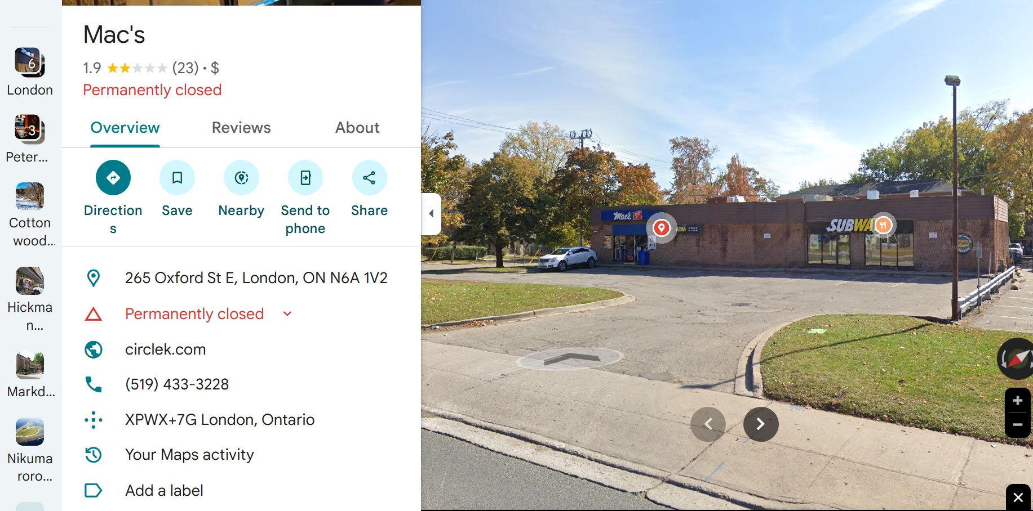Go to next Street View position

(x=761, y=424)
